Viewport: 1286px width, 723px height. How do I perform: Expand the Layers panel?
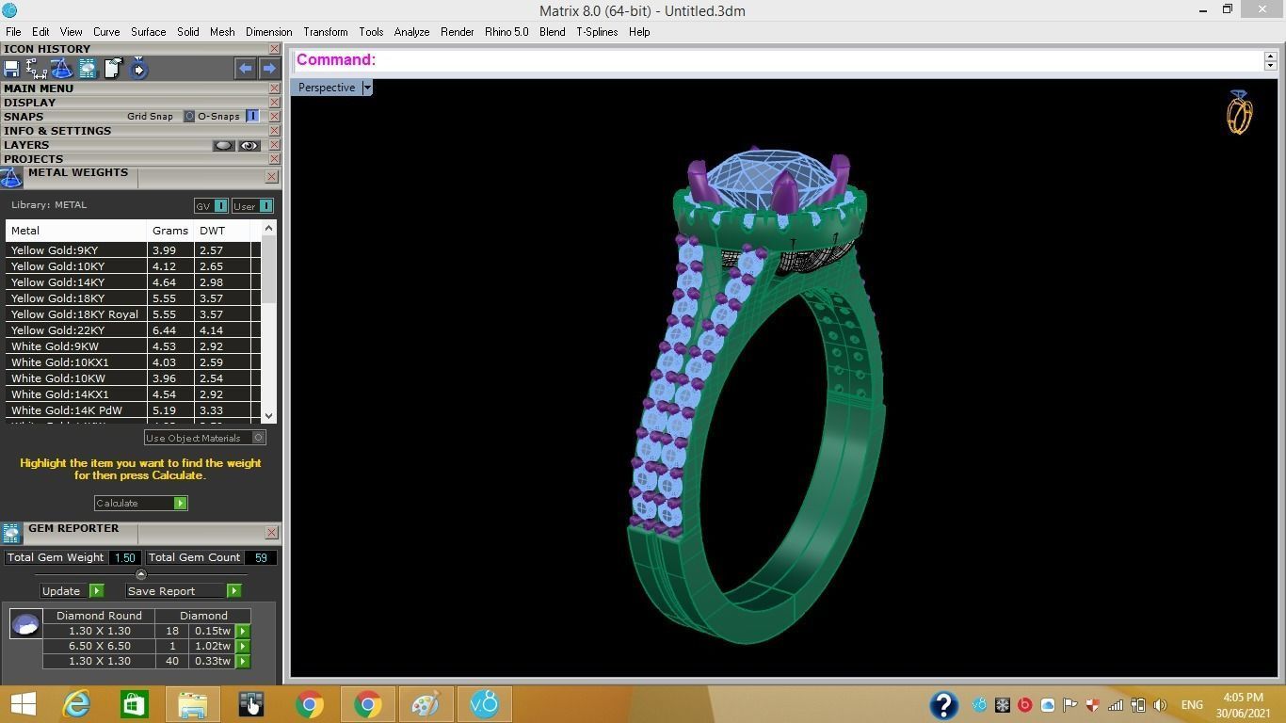point(26,145)
